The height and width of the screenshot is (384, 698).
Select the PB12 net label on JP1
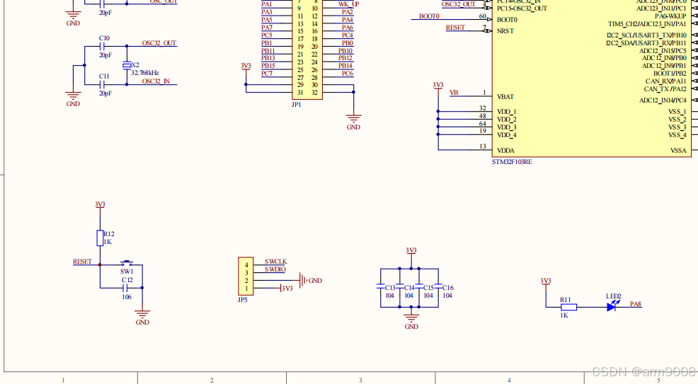(345, 58)
